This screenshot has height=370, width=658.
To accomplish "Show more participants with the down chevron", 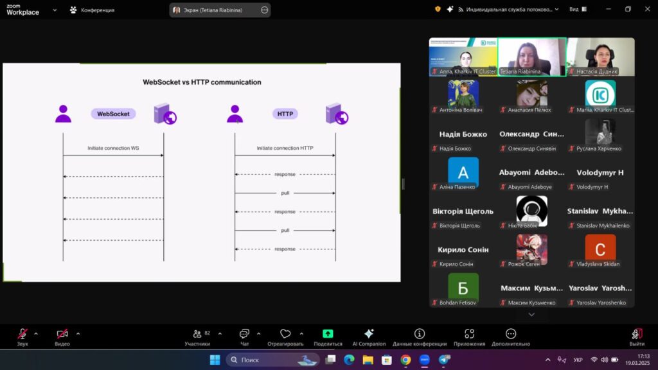I will [x=531, y=314].
